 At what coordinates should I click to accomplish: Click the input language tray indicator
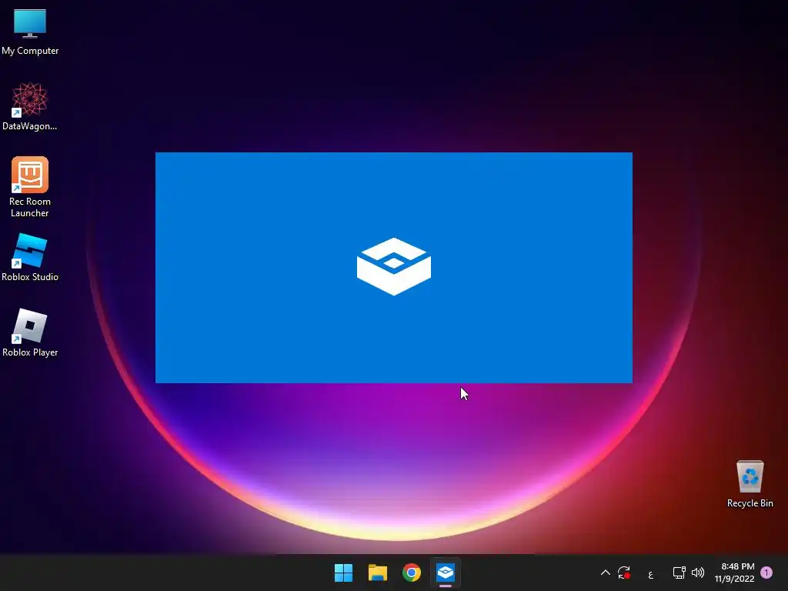651,574
